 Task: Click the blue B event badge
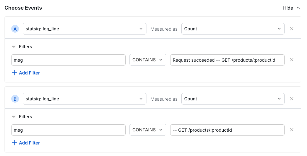tap(15, 99)
